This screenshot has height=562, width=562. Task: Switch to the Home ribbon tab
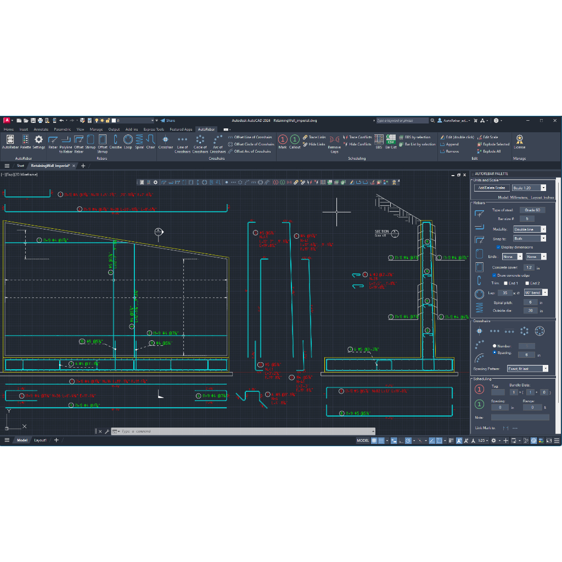[x=9, y=130]
